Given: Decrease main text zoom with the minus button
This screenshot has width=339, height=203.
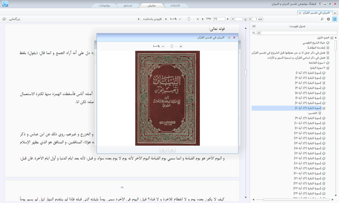Looking at the screenshot, I should pyautogui.click(x=180, y=19).
